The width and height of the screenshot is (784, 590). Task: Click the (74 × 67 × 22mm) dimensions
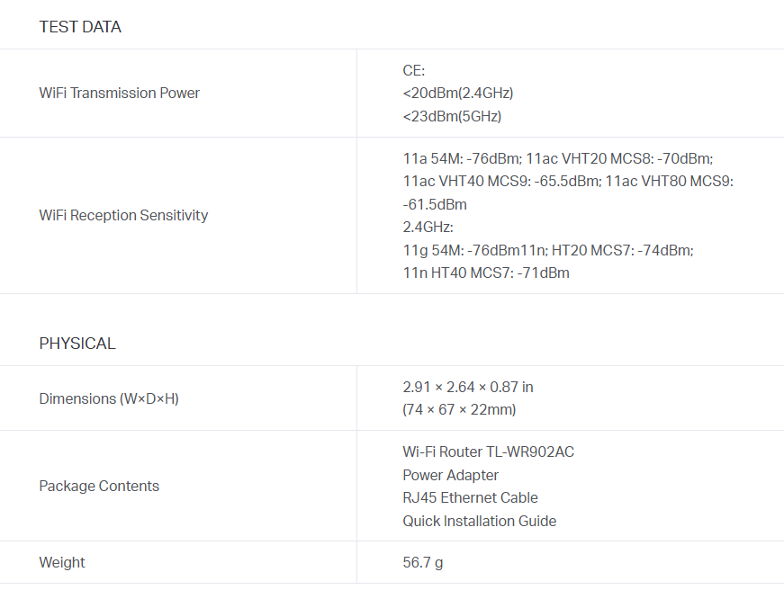click(459, 410)
